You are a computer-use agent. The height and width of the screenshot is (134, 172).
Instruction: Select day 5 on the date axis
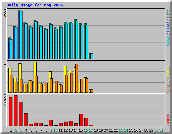pyautogui.click(x=31, y=130)
